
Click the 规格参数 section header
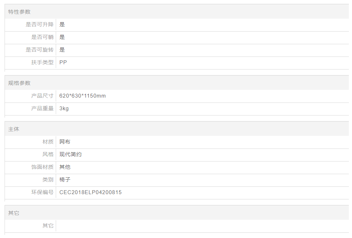(x=19, y=83)
